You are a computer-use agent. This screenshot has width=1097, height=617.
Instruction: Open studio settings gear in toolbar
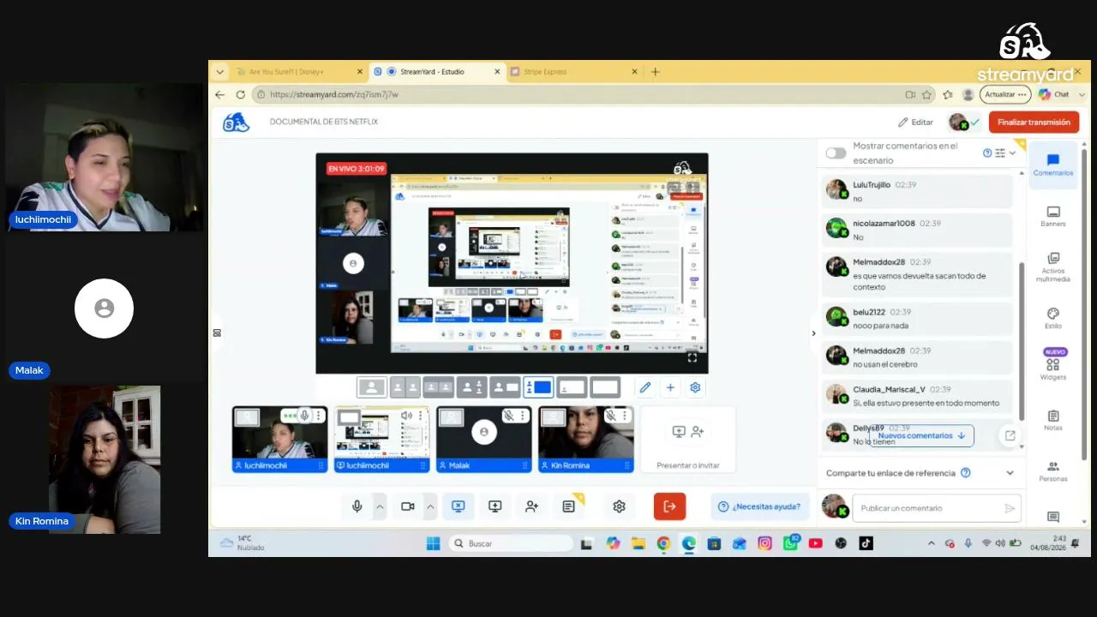coord(619,506)
